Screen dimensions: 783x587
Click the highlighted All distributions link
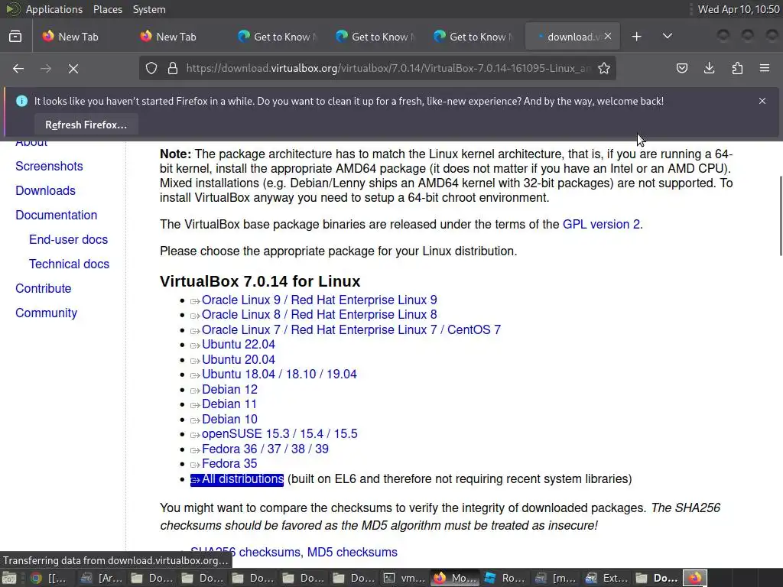click(x=237, y=479)
